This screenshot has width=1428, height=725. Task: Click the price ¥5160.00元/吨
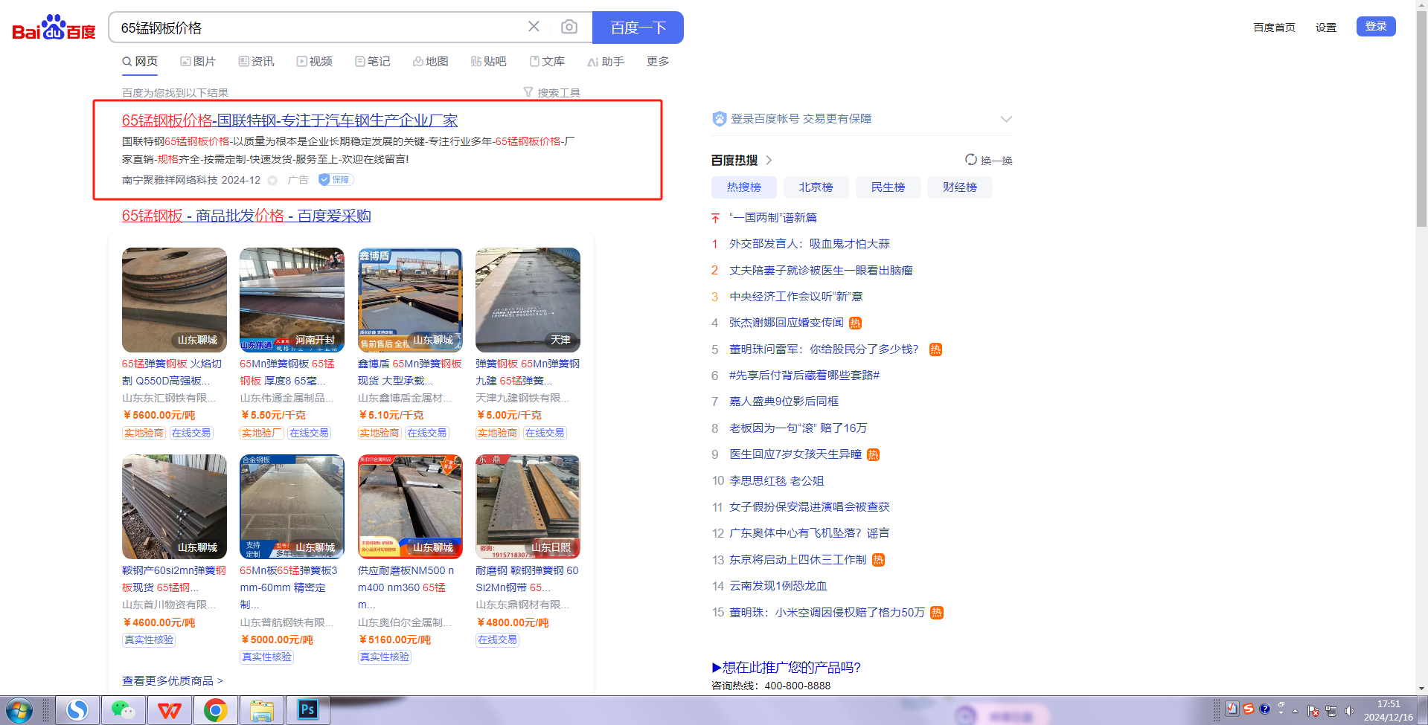tap(394, 639)
